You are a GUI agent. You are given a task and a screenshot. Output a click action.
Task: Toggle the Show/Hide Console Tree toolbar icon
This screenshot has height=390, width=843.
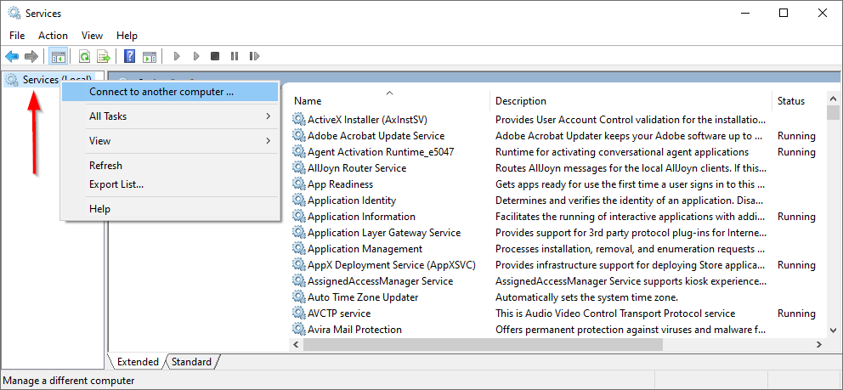coord(59,57)
